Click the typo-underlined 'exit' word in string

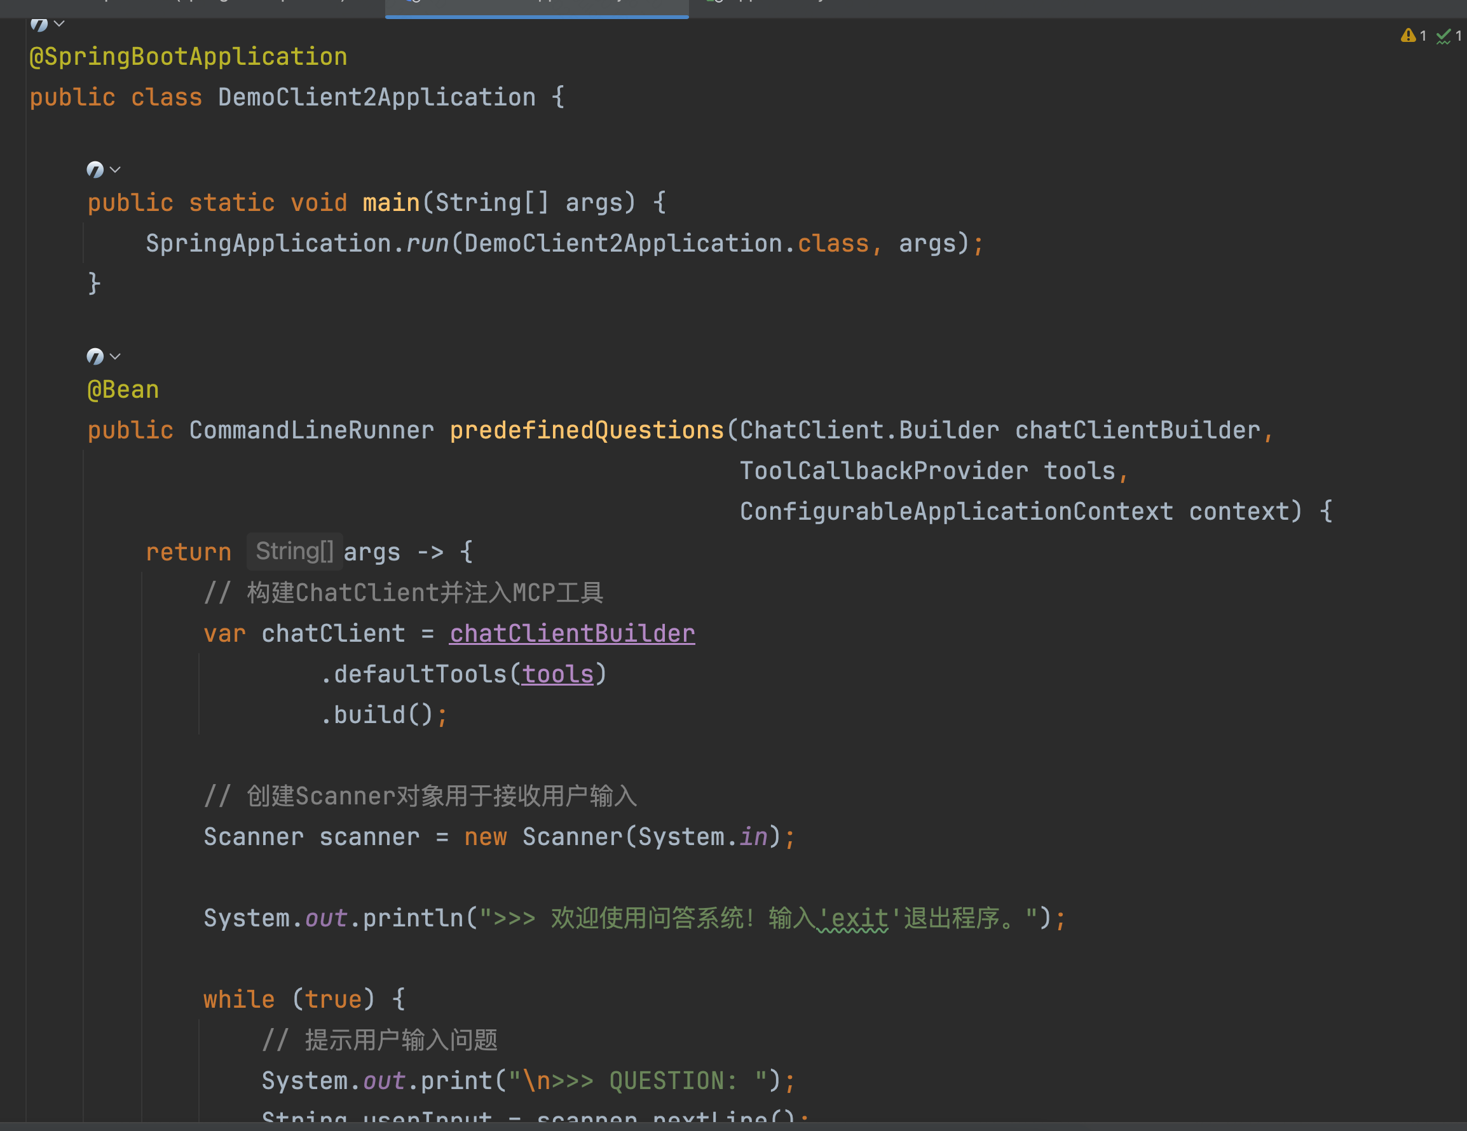[859, 918]
